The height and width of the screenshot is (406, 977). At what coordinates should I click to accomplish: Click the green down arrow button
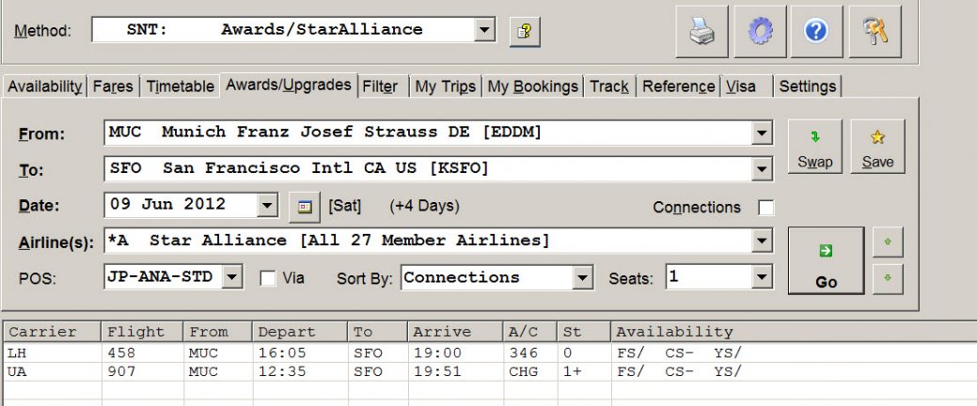[887, 278]
